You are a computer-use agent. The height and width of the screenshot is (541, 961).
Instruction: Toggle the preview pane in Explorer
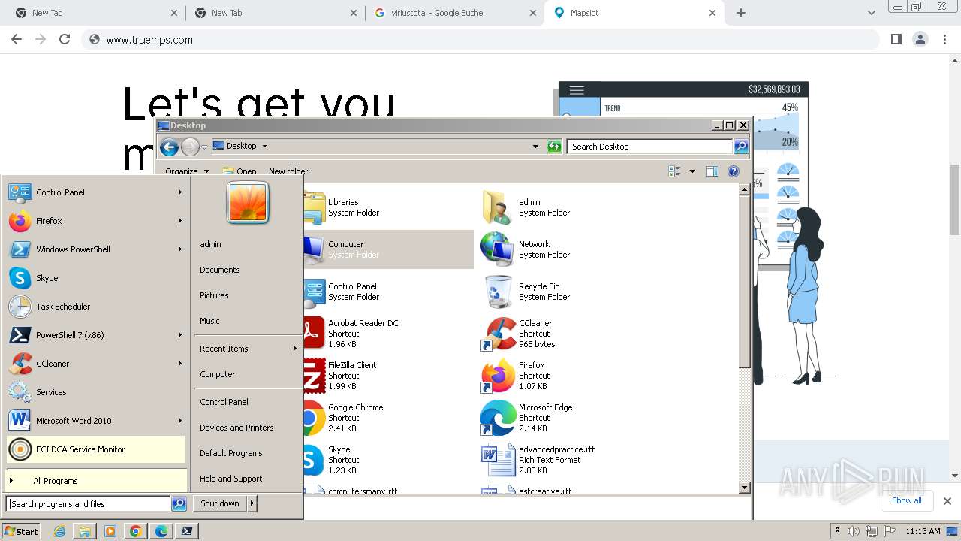click(712, 171)
